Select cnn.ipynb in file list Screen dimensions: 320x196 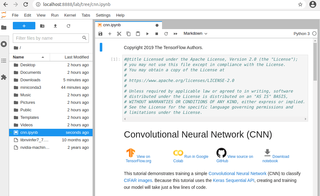(51, 133)
